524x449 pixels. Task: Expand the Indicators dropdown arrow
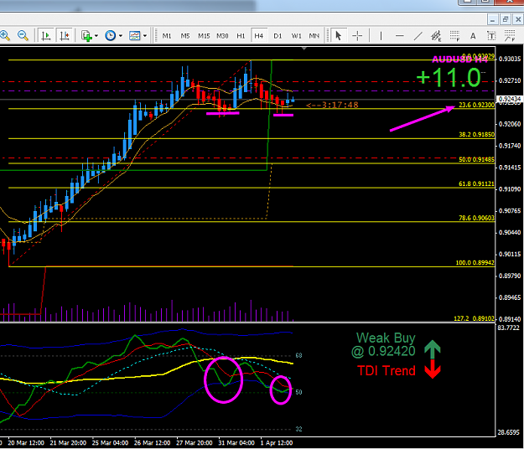96,36
